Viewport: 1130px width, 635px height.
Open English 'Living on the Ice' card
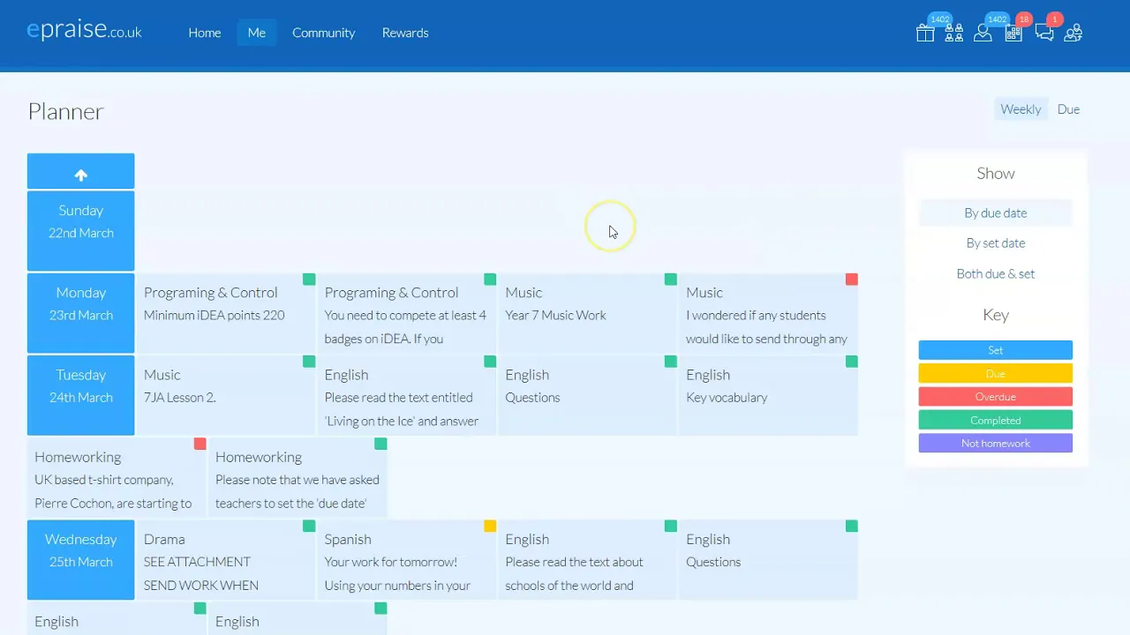click(x=407, y=395)
